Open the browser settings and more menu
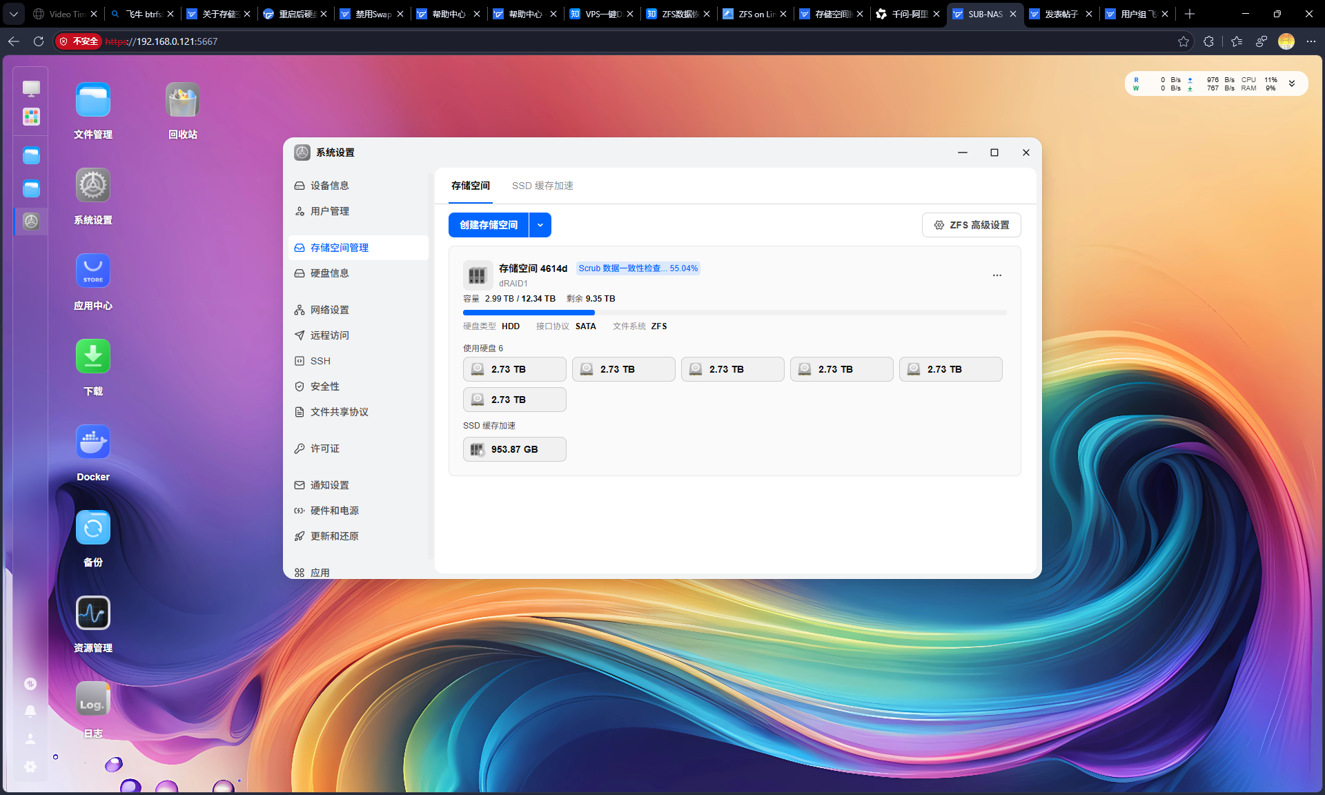 point(1311,41)
